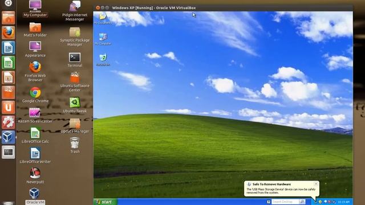This screenshot has height=205, width=365.
Task: Open Ubuntu Software Center desktop shortcut
Action: [75, 82]
